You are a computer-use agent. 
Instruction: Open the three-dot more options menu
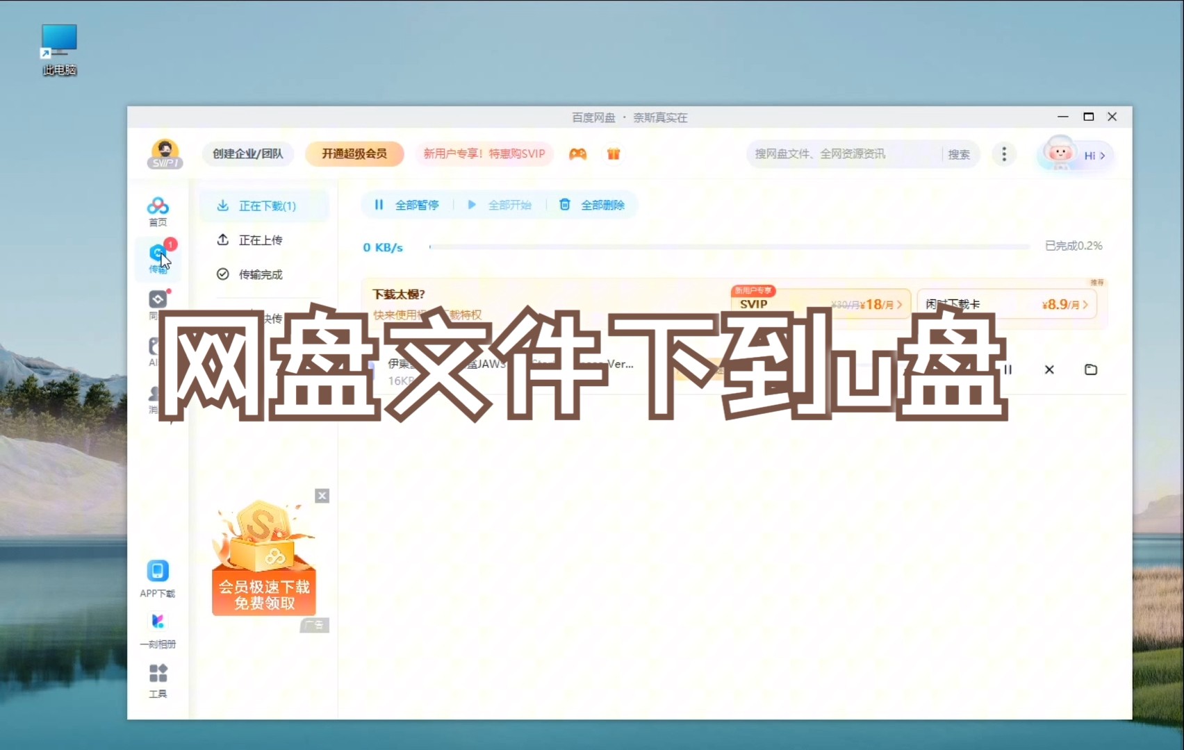click(1004, 154)
